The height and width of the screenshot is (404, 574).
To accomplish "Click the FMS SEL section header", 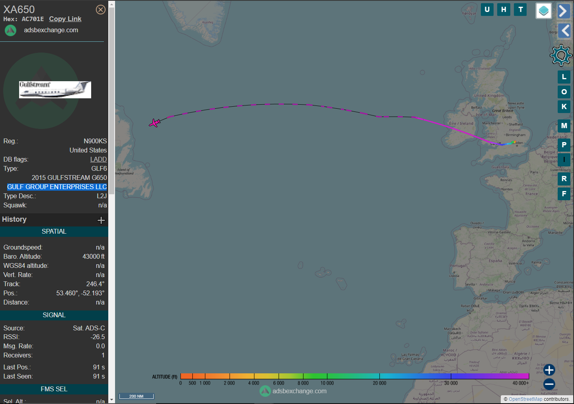I will coord(54,389).
